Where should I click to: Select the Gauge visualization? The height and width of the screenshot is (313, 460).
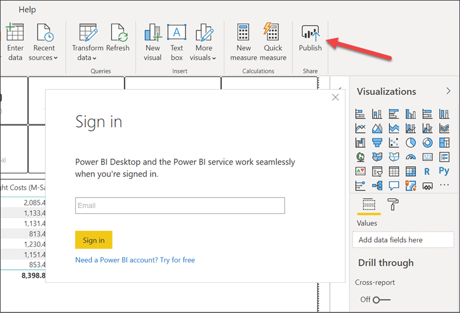[x=411, y=157]
